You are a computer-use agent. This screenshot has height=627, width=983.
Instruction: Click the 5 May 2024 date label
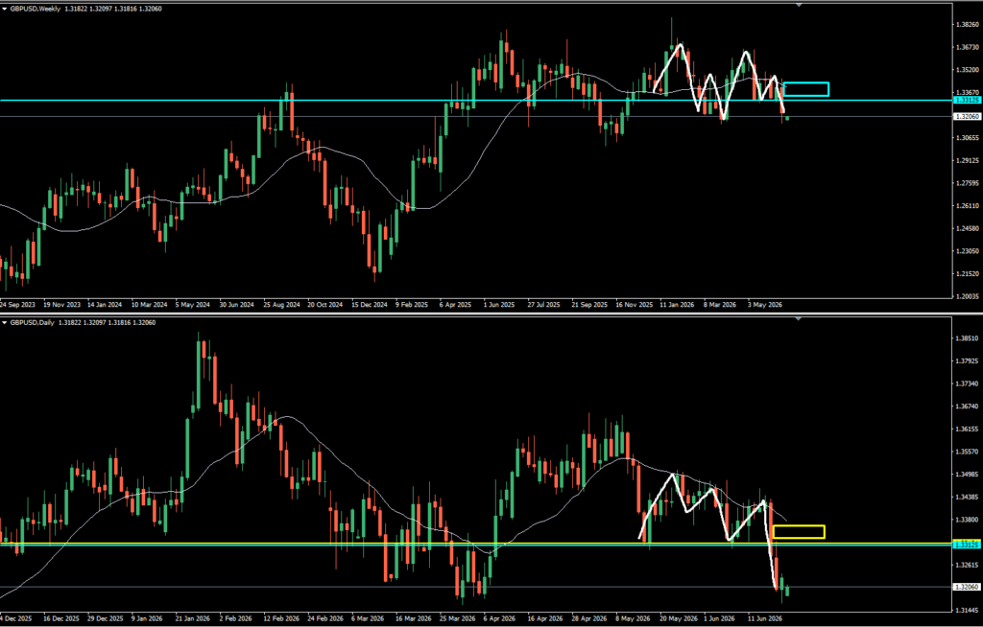click(x=192, y=305)
